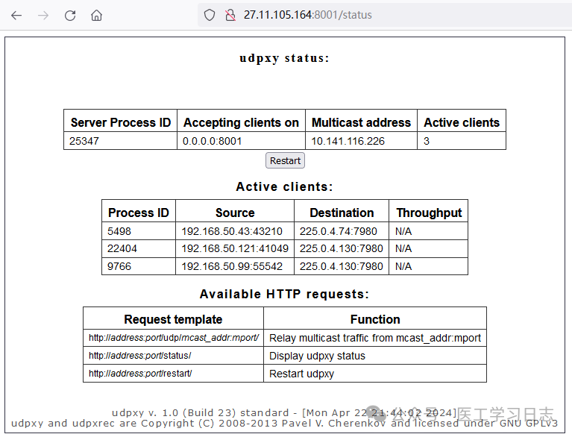Select destination 225.0.4.130:7980 in the 9766 row
572x437 pixels.
[341, 266]
